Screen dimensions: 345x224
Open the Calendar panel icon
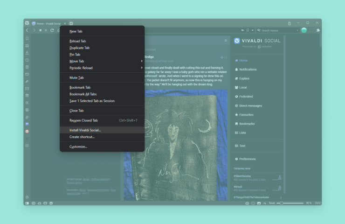[27, 96]
